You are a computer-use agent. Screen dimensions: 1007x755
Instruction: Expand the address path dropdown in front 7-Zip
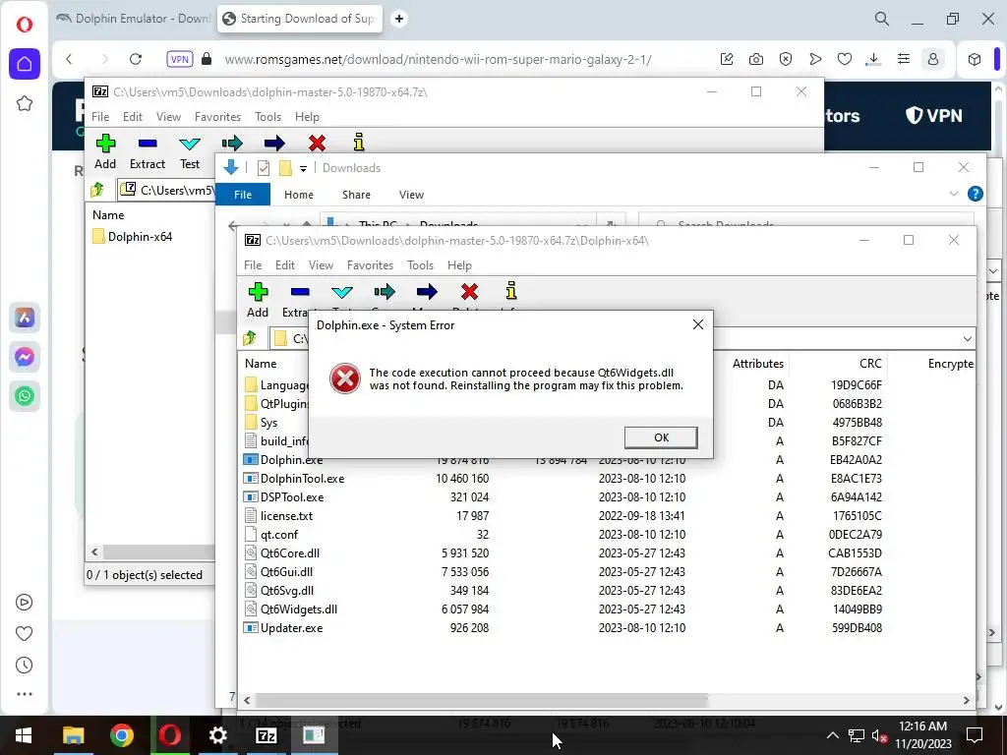tap(968, 338)
